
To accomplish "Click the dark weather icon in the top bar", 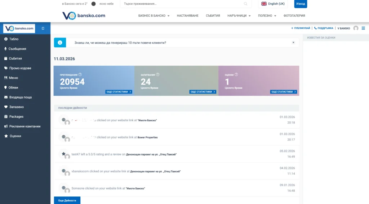I will pyautogui.click(x=93, y=4).
